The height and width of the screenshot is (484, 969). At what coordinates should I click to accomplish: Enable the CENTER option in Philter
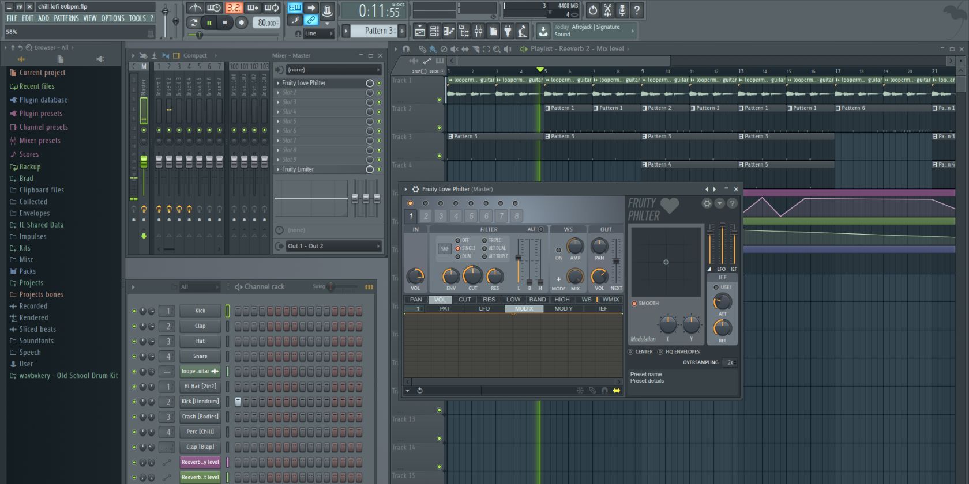click(x=630, y=351)
